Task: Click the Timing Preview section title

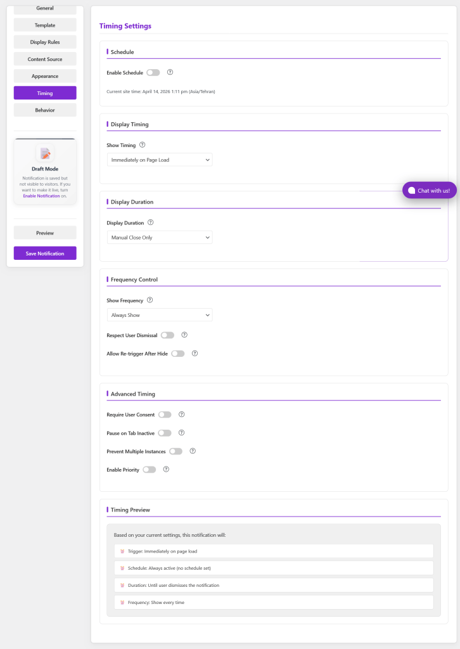Action: pyautogui.click(x=131, y=510)
